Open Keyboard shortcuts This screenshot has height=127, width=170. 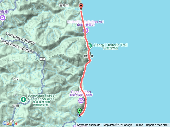(x=89, y=125)
